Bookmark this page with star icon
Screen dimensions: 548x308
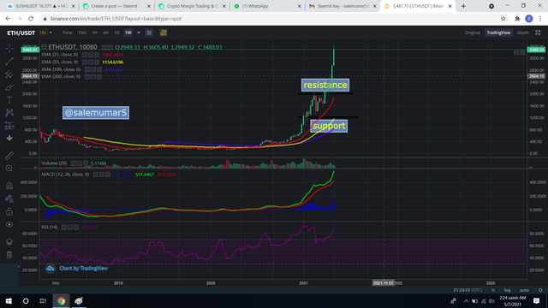(503, 19)
